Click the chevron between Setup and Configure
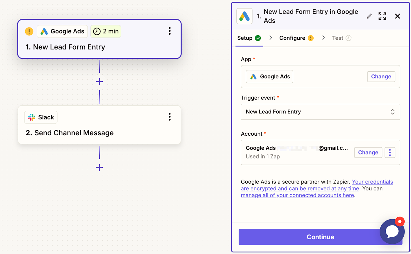 click(x=271, y=38)
